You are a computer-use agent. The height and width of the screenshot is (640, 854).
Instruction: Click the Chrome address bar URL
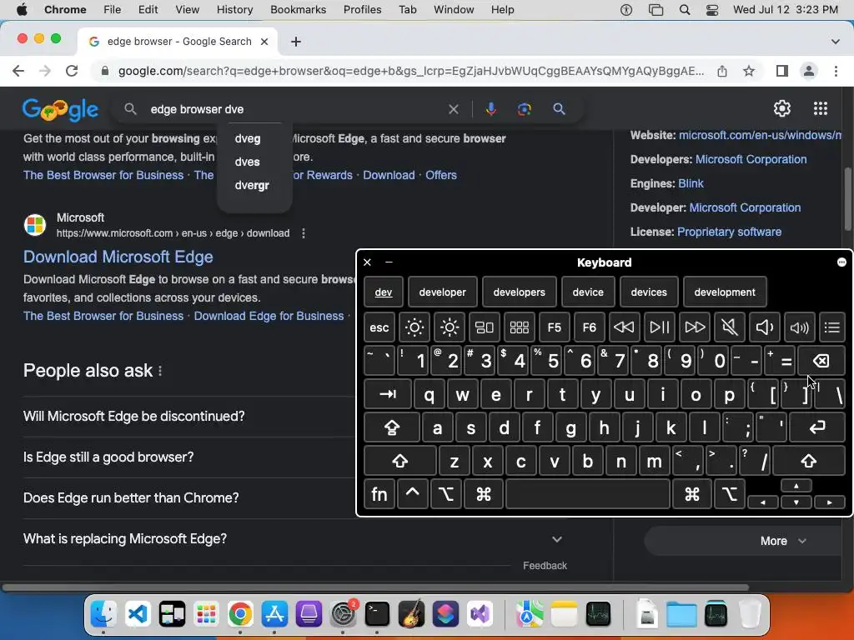tap(410, 71)
